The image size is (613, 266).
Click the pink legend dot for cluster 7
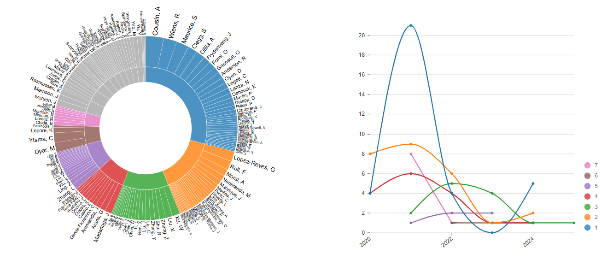587,165
